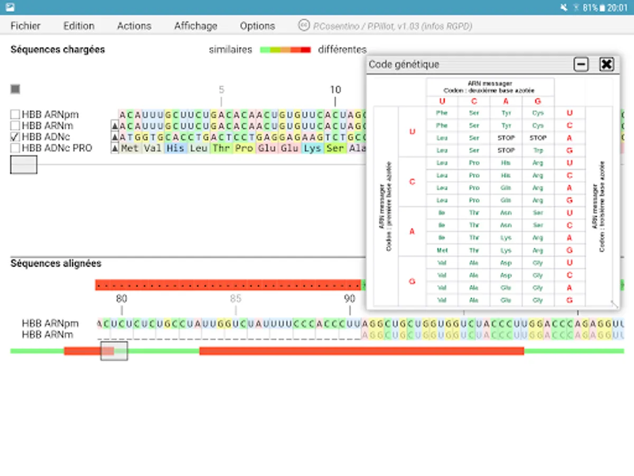Click the loaded sequences horizontal scroll thumb
The width and height of the screenshot is (634, 476).
24,164
